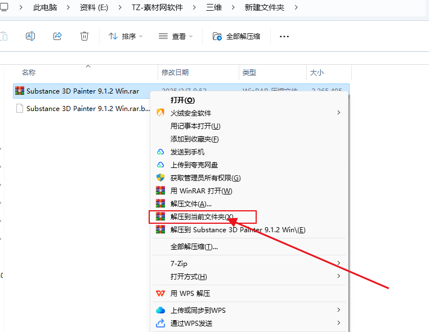The width and height of the screenshot is (429, 332).
Task: Expand chevron after 新建文件夹 breadcrumb
Action: (x=296, y=7)
